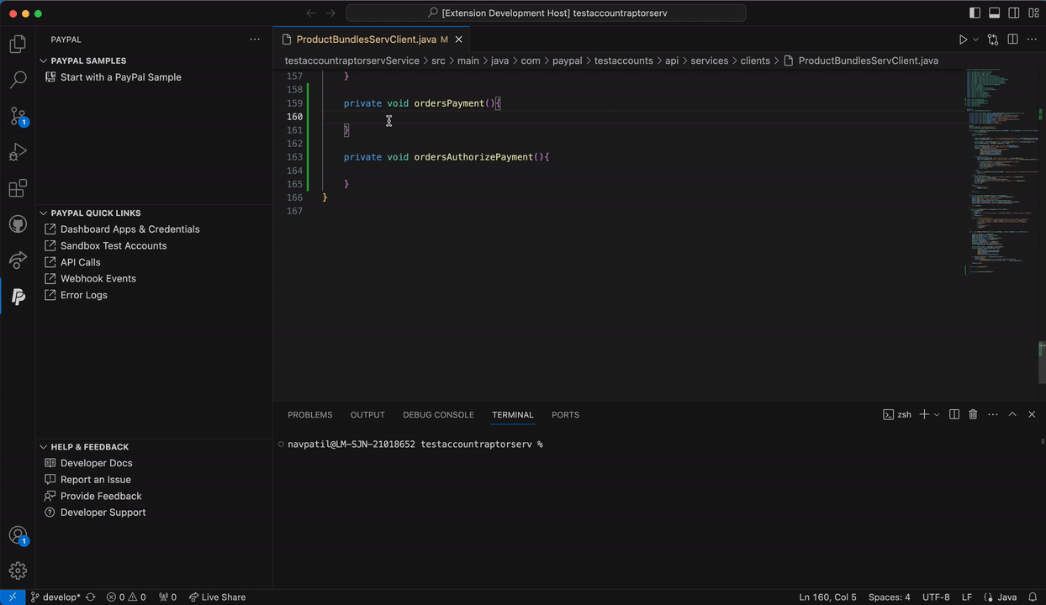This screenshot has width=1046, height=605.
Task: Open the Extensions view icon
Action: [x=18, y=188]
